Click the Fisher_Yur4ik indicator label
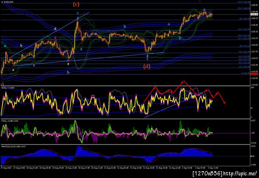This screenshot has width=259, height=178. tap(10, 121)
